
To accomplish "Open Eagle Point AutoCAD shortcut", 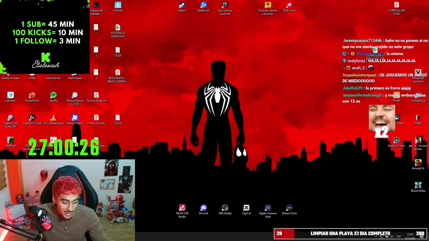I will coord(10,121).
